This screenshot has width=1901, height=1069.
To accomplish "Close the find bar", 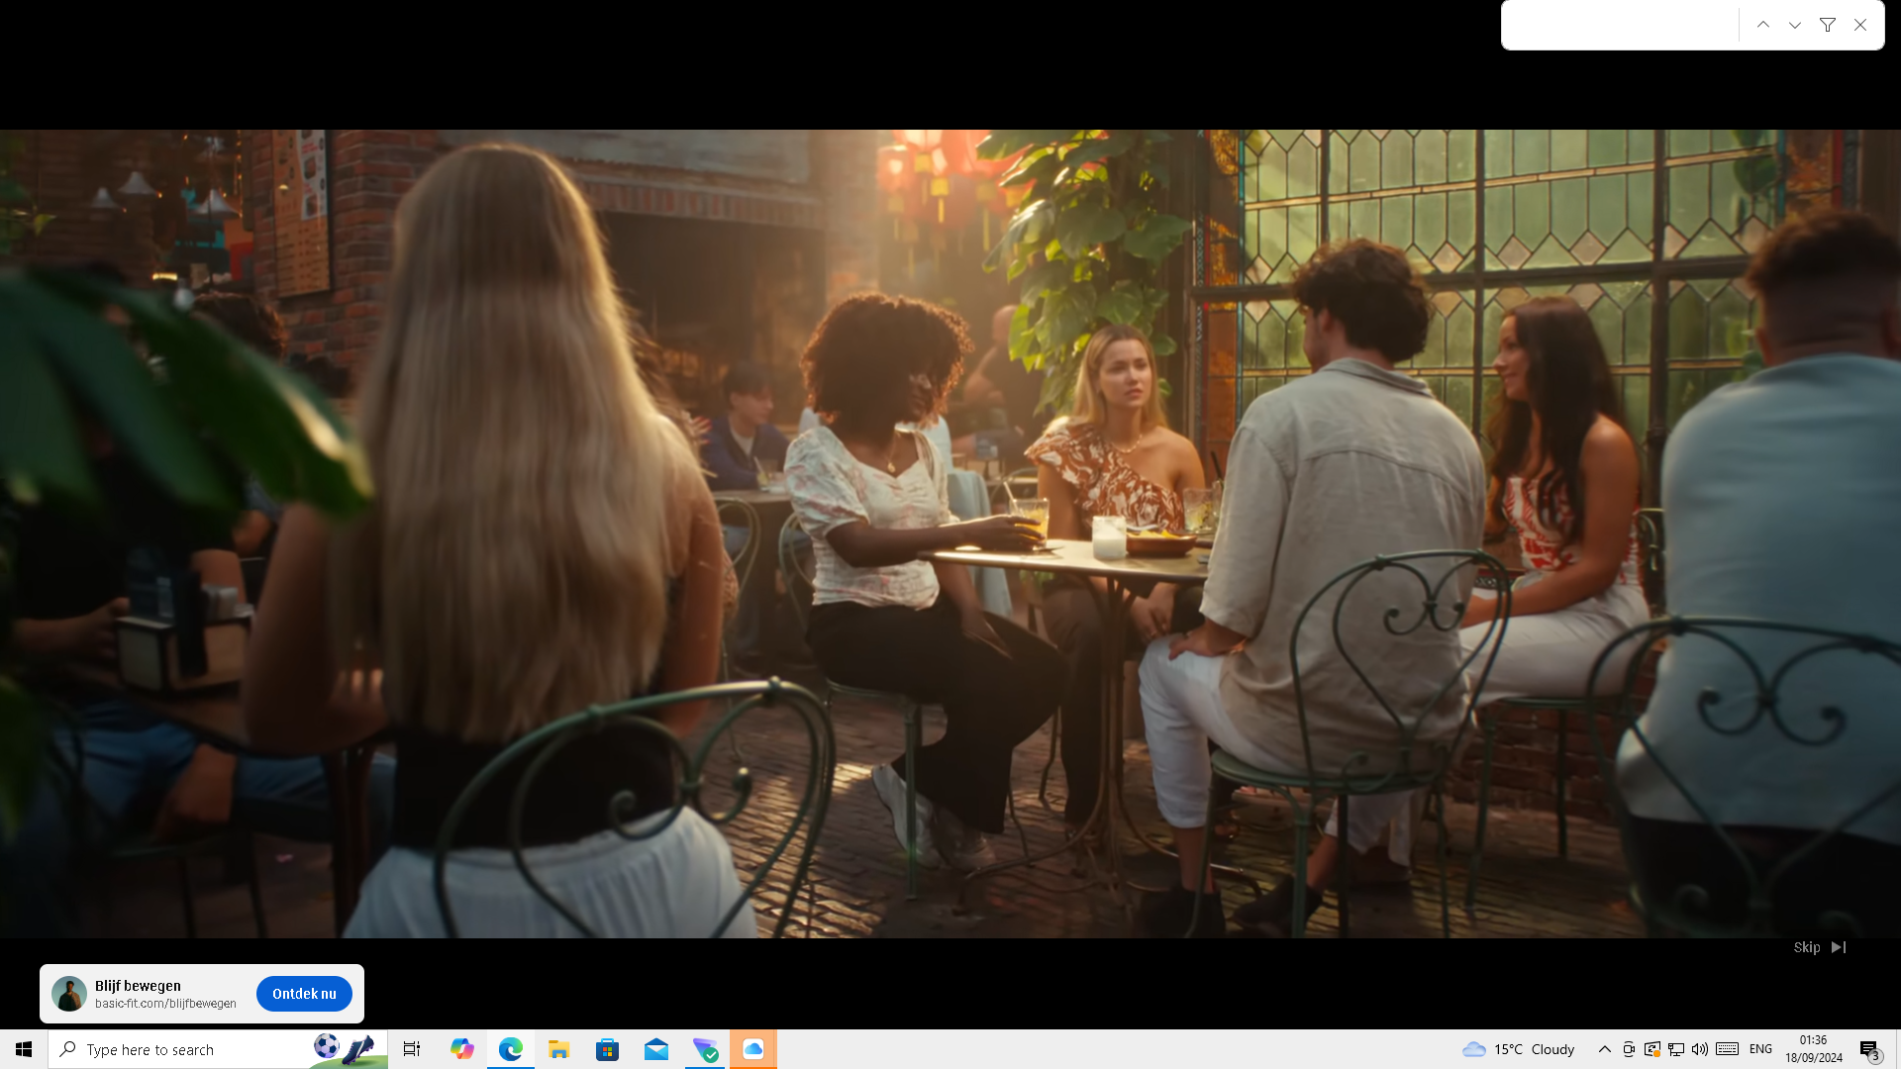I will (1860, 25).
